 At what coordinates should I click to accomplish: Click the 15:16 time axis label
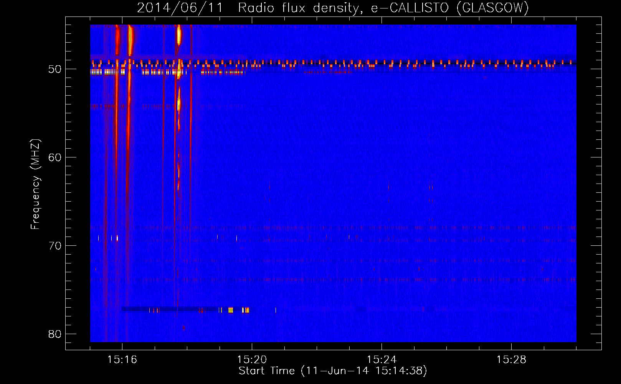[122, 360]
